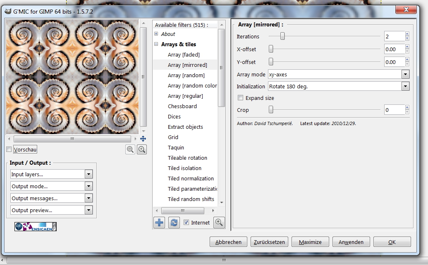
Task: Click the X-offset value input field
Action: tap(394, 49)
